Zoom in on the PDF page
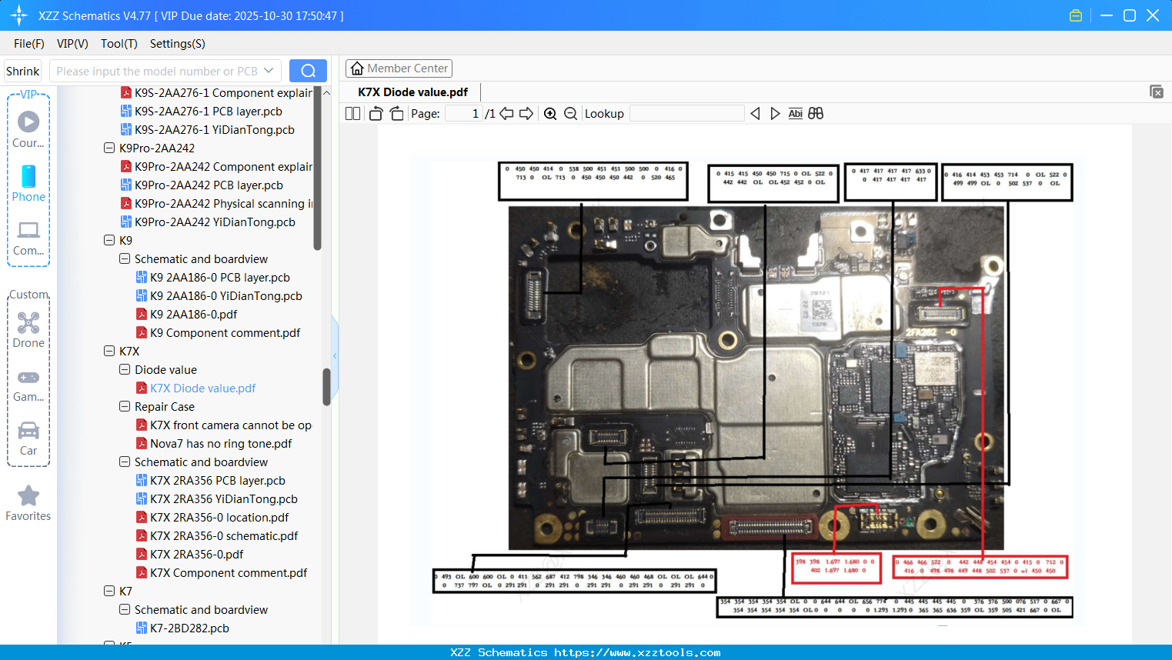 [550, 113]
